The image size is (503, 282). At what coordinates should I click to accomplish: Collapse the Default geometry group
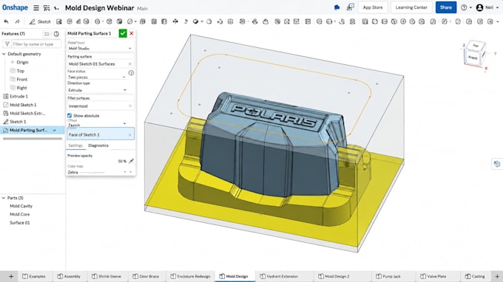[x=4, y=54]
